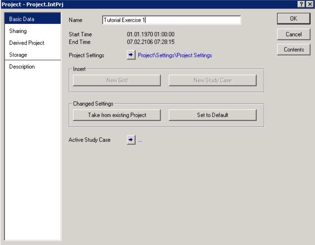Click the question mark help icon
Screen dimensions: 315x245
coord(301,4)
